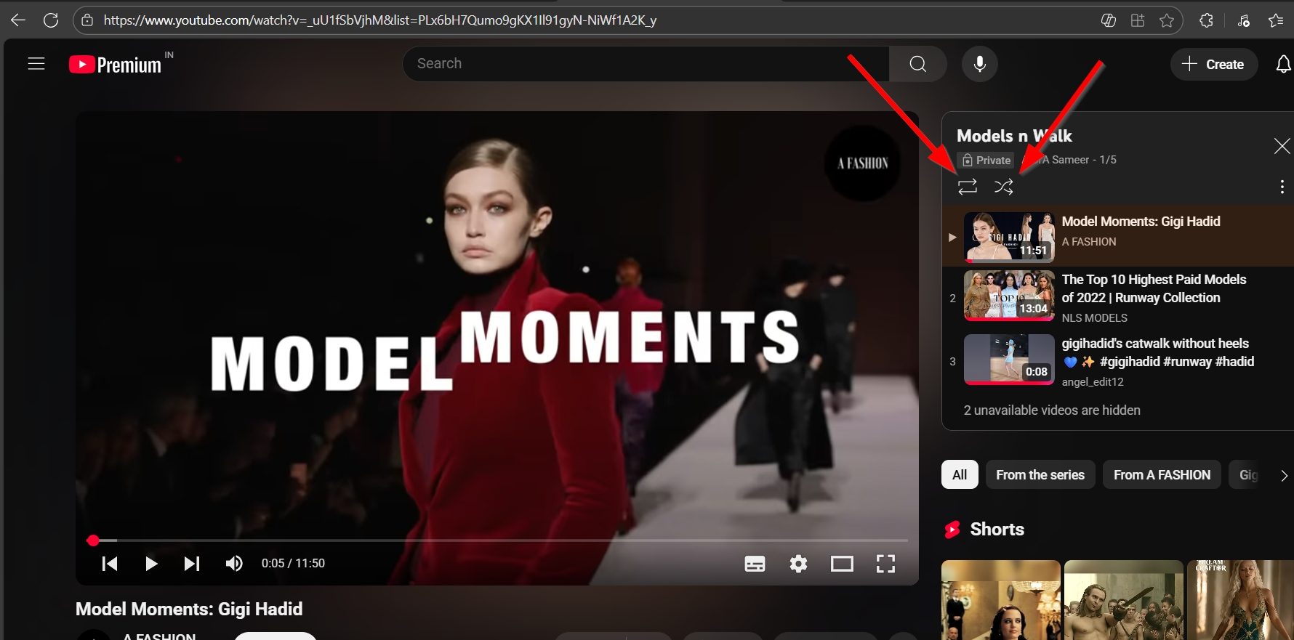Open browser Copilot icon in address bar
The height and width of the screenshot is (640, 1294).
click(x=1109, y=20)
